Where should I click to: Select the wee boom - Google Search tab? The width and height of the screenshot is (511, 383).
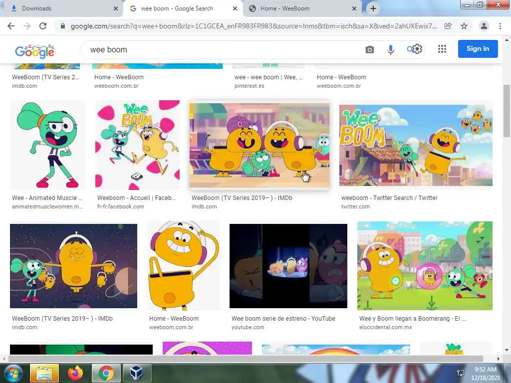coord(183,8)
